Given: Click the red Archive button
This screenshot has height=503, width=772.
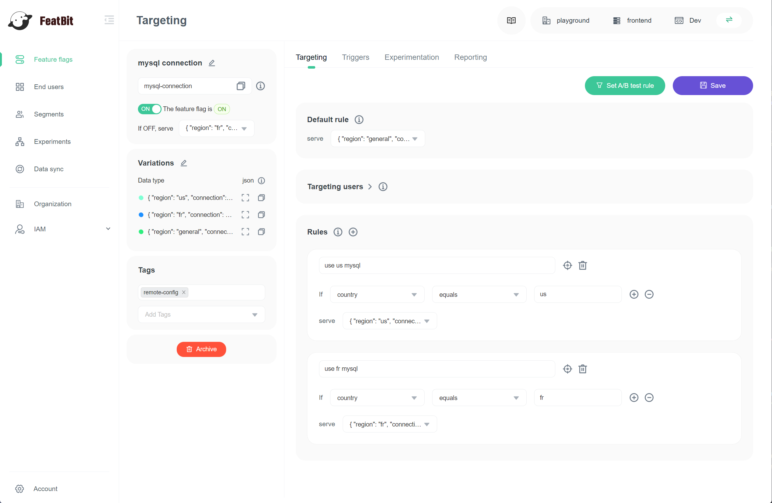Looking at the screenshot, I should click(x=201, y=349).
